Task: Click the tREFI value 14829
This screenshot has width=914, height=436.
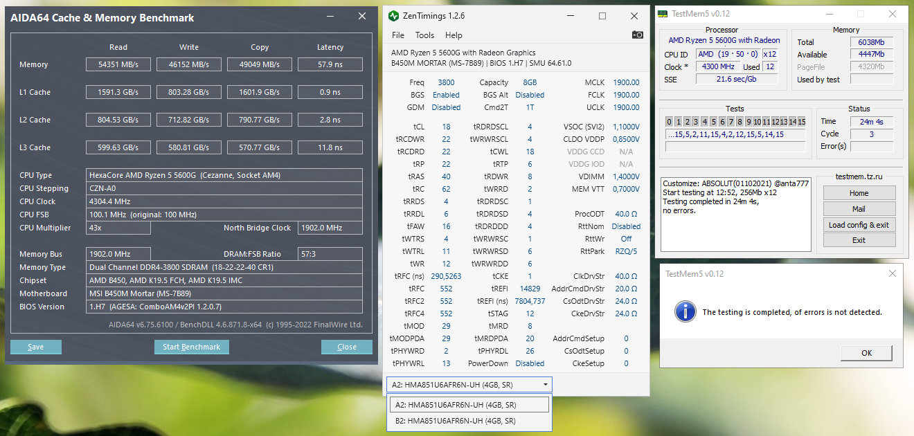Action: [x=530, y=289]
